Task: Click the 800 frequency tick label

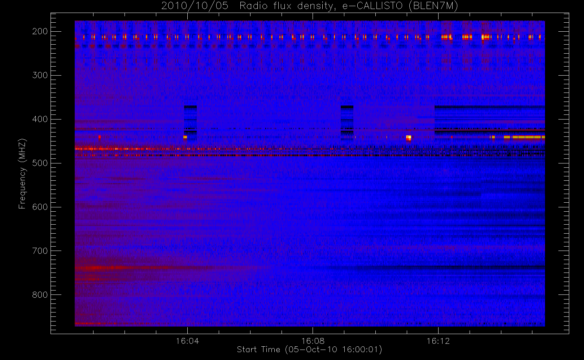Action: coord(40,295)
